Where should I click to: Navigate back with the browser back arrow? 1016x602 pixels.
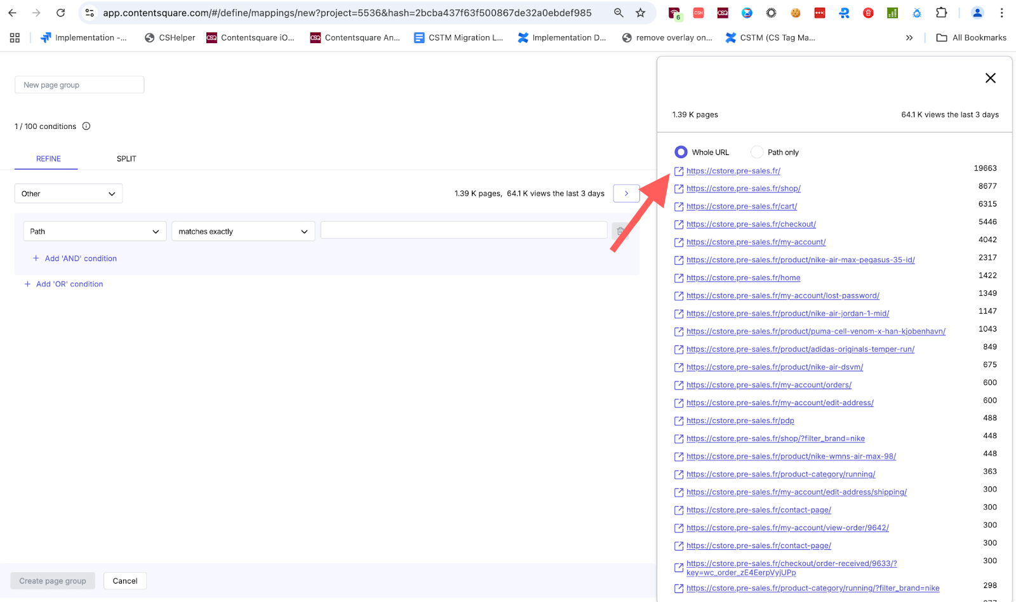pyautogui.click(x=13, y=12)
